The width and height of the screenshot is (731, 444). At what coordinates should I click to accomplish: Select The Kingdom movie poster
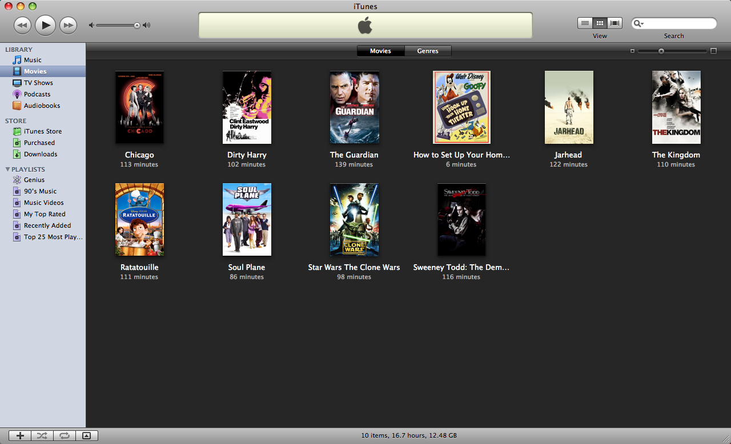click(676, 107)
